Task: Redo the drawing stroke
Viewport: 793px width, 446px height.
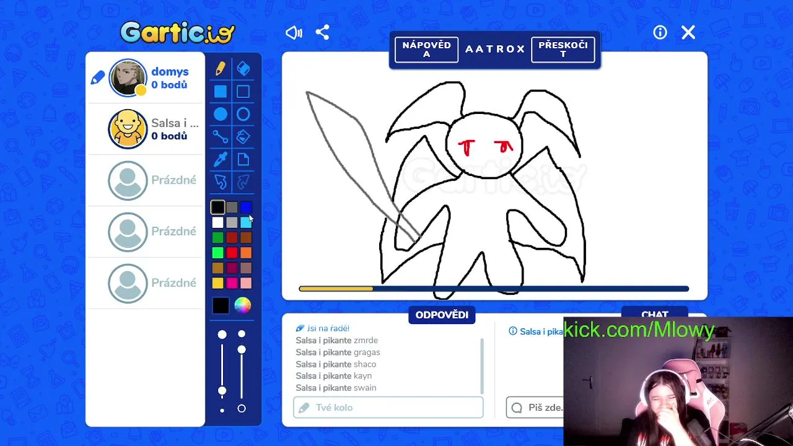Action: pos(243,181)
